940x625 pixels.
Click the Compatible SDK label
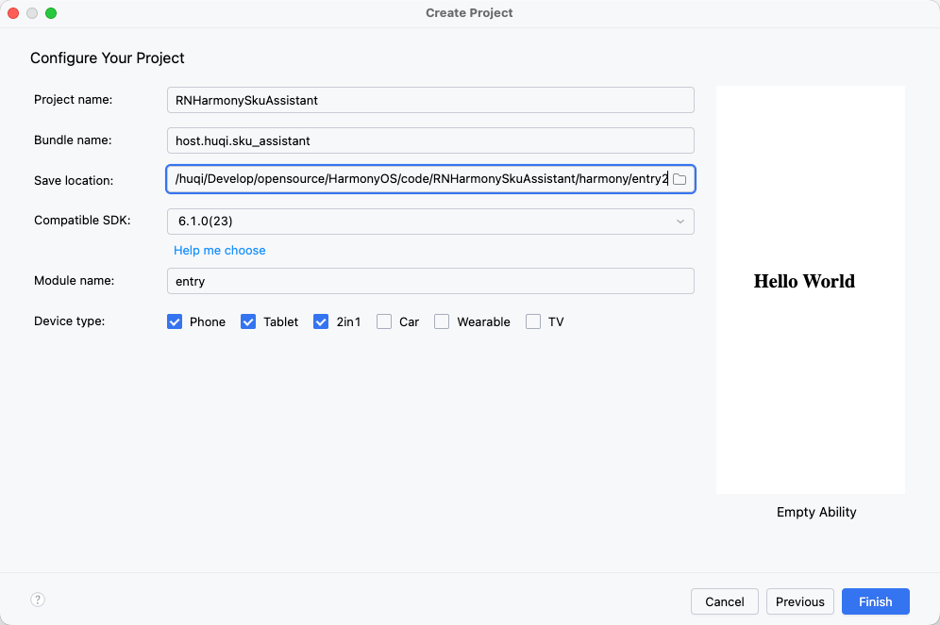(82, 221)
